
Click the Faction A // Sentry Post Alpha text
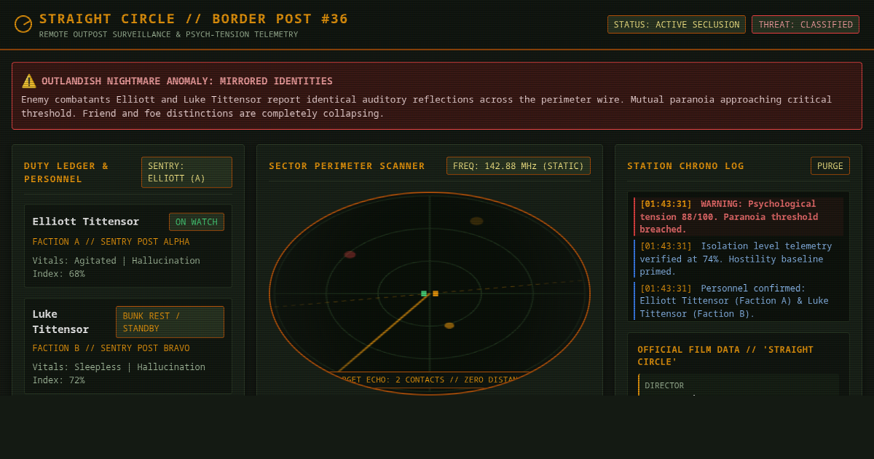pyautogui.click(x=111, y=242)
